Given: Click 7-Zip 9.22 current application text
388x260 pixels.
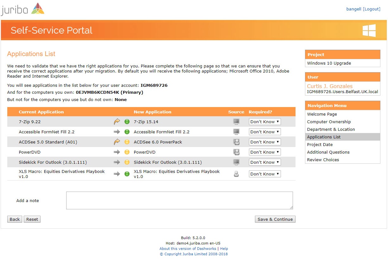Looking at the screenshot, I should [29, 122].
